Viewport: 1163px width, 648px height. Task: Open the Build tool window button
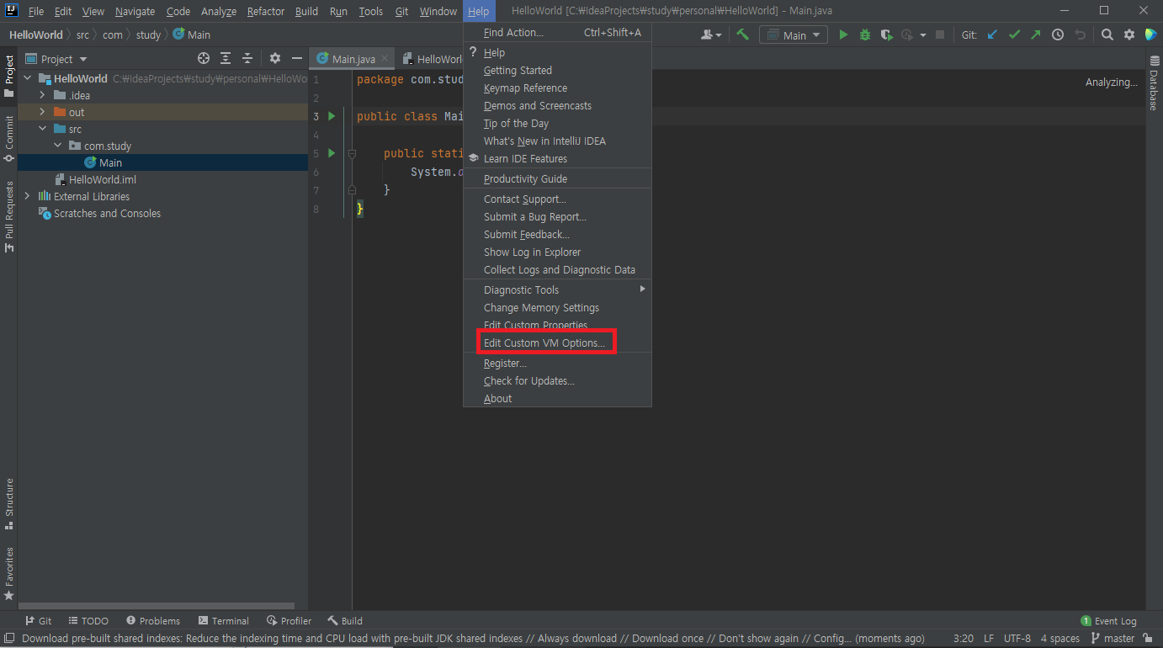point(345,621)
